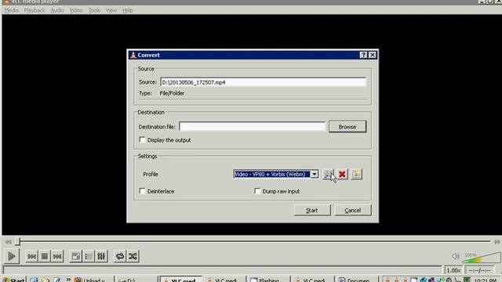502x282 pixels.
Task: Switch to the Documen taskbar window
Action: pyautogui.click(x=356, y=280)
